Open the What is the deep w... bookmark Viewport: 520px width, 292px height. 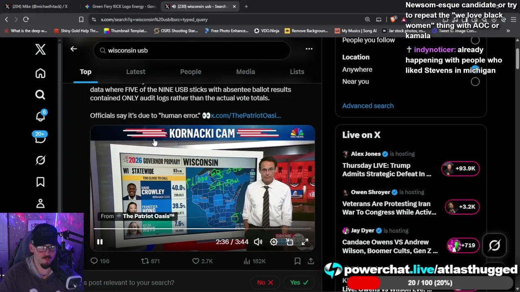(x=26, y=31)
